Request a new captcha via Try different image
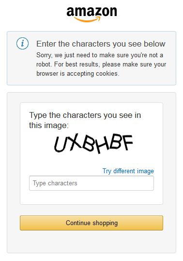 point(128,171)
